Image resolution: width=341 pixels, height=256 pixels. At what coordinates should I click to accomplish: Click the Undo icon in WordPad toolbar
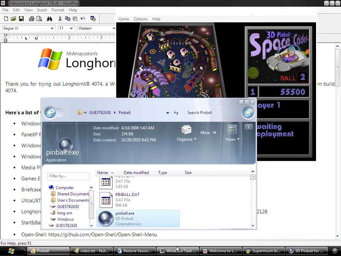tap(83, 19)
